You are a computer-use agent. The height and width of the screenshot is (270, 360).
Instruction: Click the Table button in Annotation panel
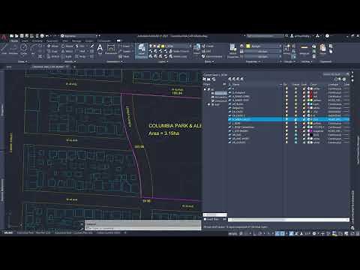pyautogui.click(x=124, y=56)
